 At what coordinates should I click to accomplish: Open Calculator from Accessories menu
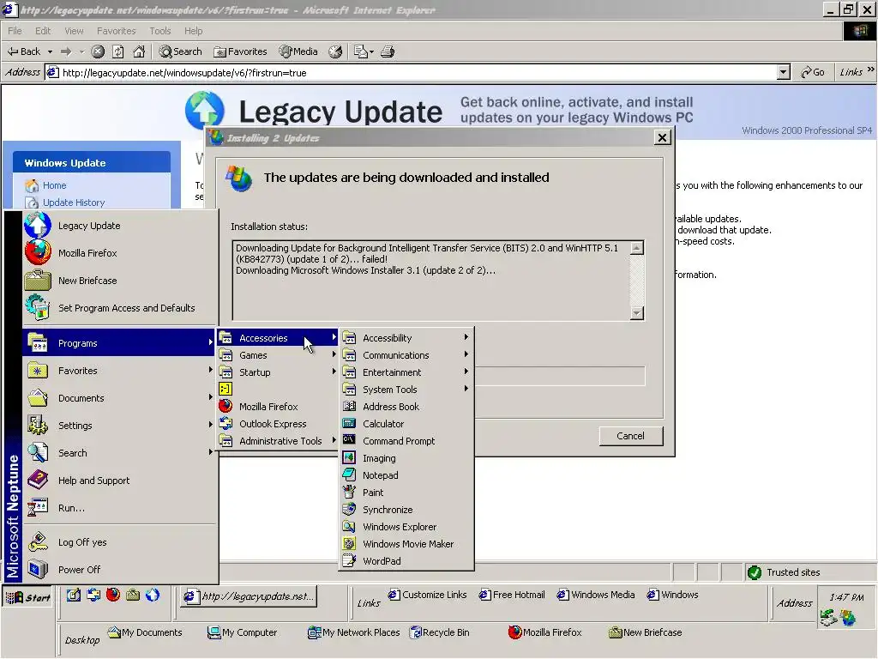click(x=406, y=424)
